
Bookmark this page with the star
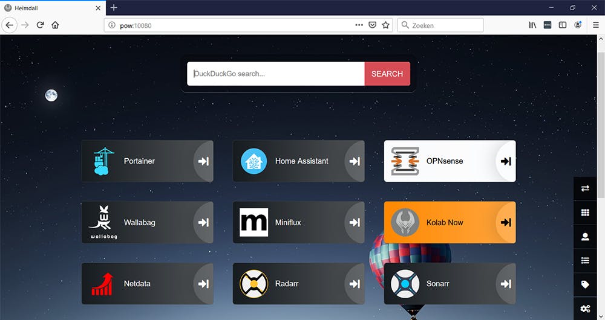[385, 25]
